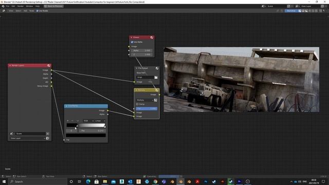Collapse the File Output node

coord(136,68)
